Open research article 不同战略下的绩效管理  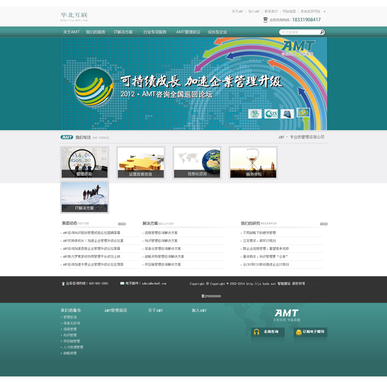(x=260, y=233)
